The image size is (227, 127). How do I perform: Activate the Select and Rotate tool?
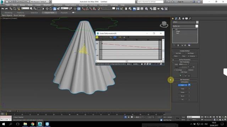51,9
